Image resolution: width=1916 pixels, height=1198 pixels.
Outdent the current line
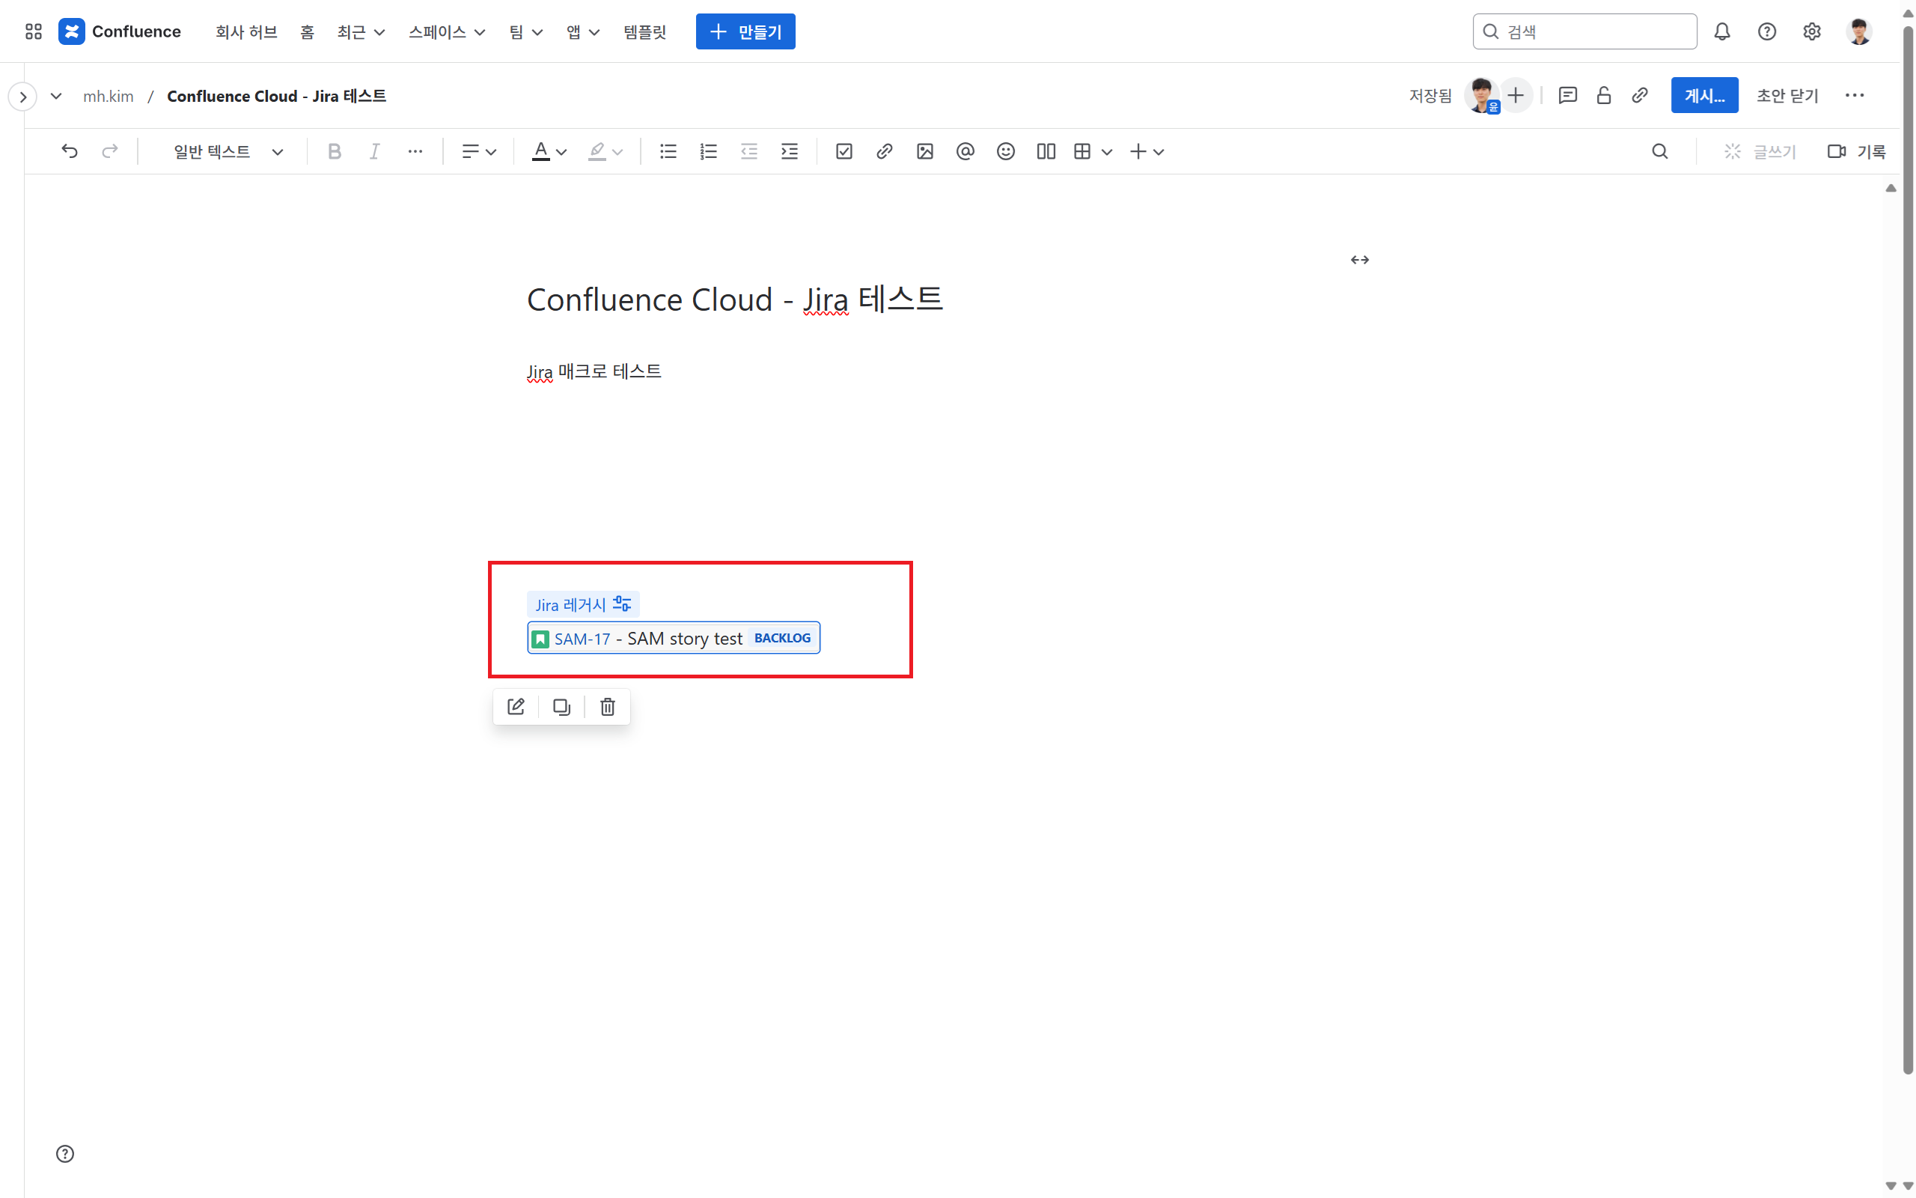pyautogui.click(x=749, y=151)
